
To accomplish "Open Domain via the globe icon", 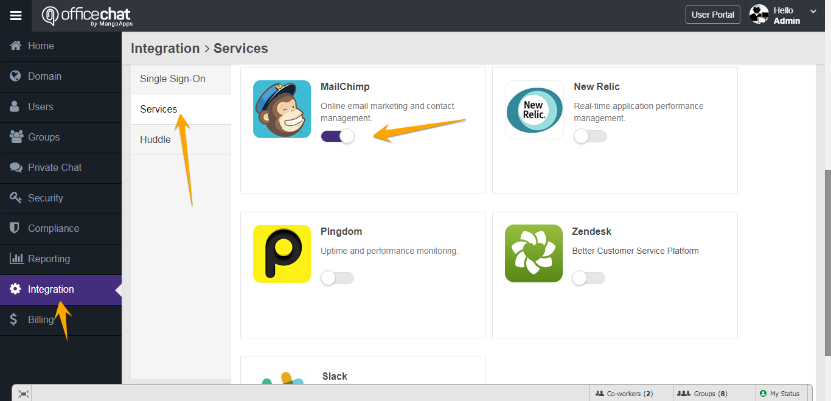I will 16,76.
